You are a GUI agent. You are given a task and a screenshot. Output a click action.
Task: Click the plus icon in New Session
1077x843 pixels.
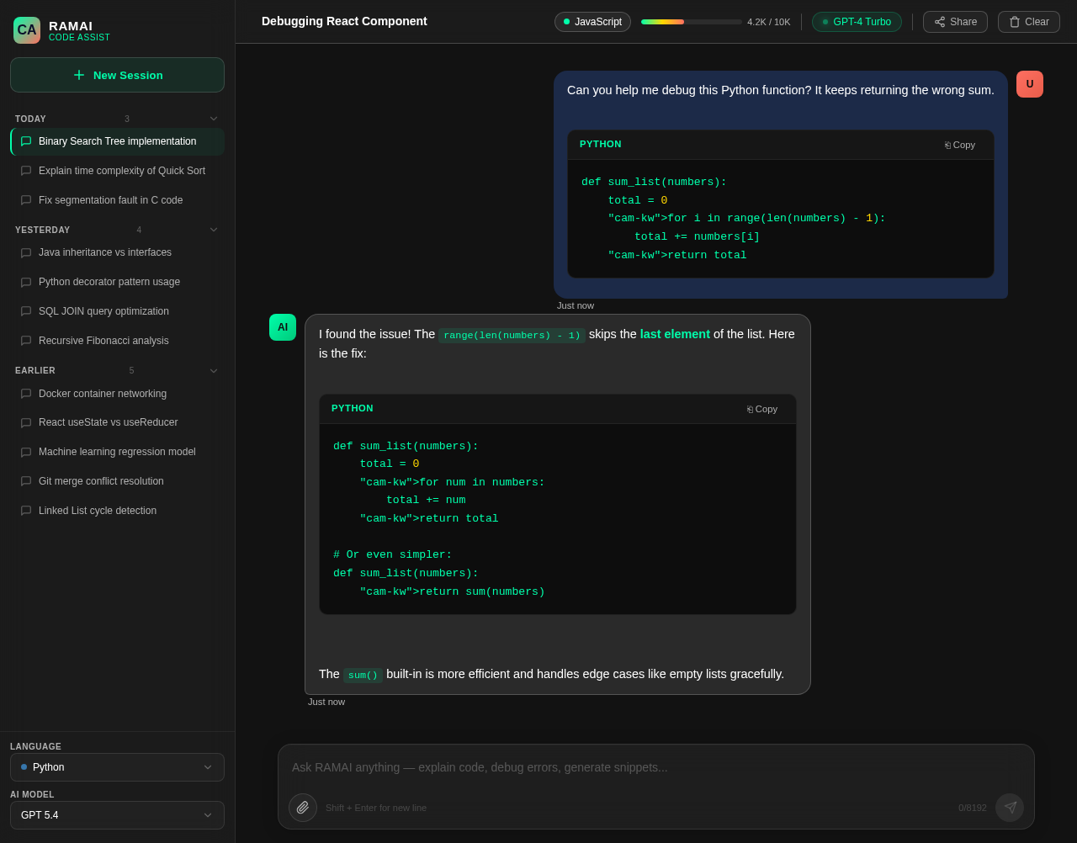tap(79, 75)
